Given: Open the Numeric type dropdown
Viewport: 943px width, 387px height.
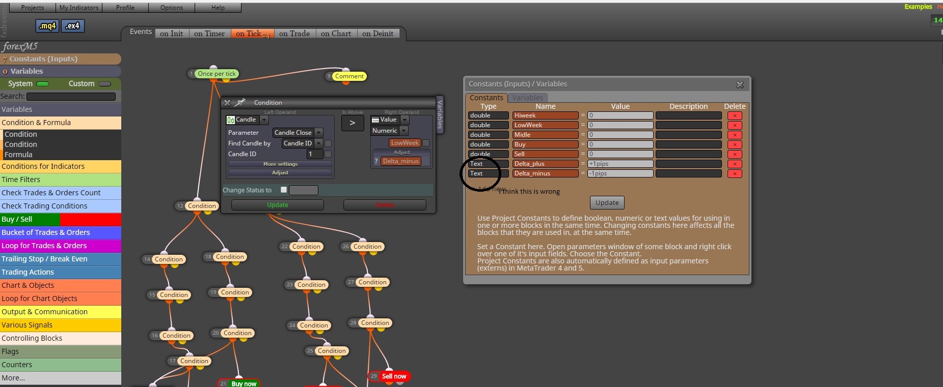Looking at the screenshot, I should point(404,131).
